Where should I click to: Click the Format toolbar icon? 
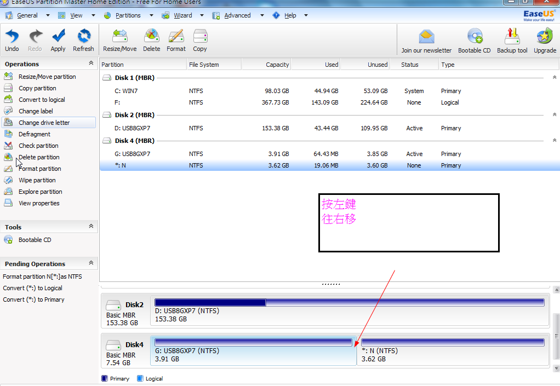coord(176,40)
